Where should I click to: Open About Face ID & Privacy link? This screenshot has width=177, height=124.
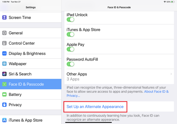coord(118,94)
